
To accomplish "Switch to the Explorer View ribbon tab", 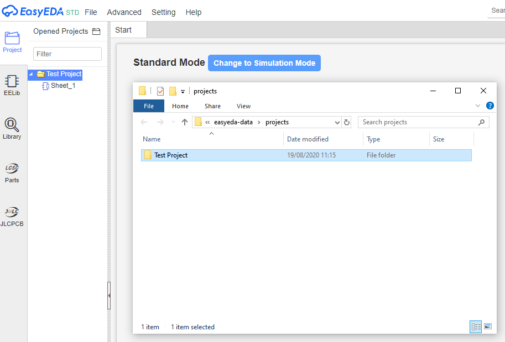I will click(x=243, y=106).
